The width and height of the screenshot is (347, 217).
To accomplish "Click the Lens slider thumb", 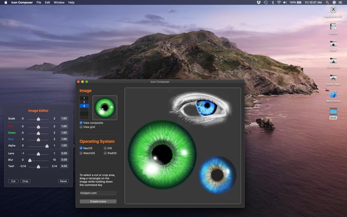I will click(38, 154).
